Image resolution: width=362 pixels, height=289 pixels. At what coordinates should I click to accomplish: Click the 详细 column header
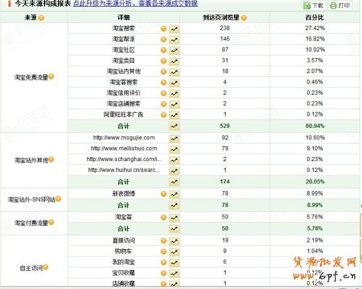point(124,17)
